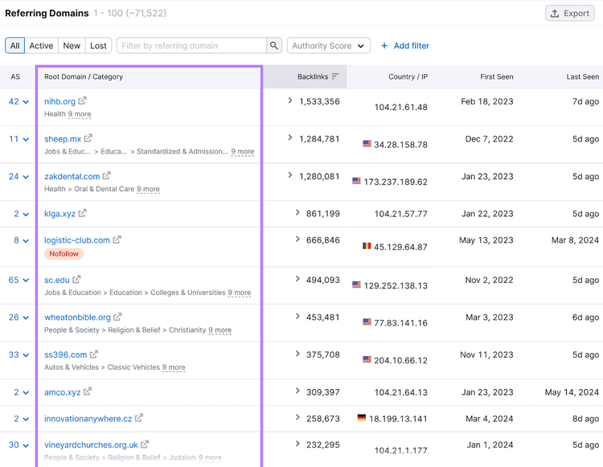603x467 pixels.
Task: Click the Backlinks sort icon
Action: pos(335,76)
